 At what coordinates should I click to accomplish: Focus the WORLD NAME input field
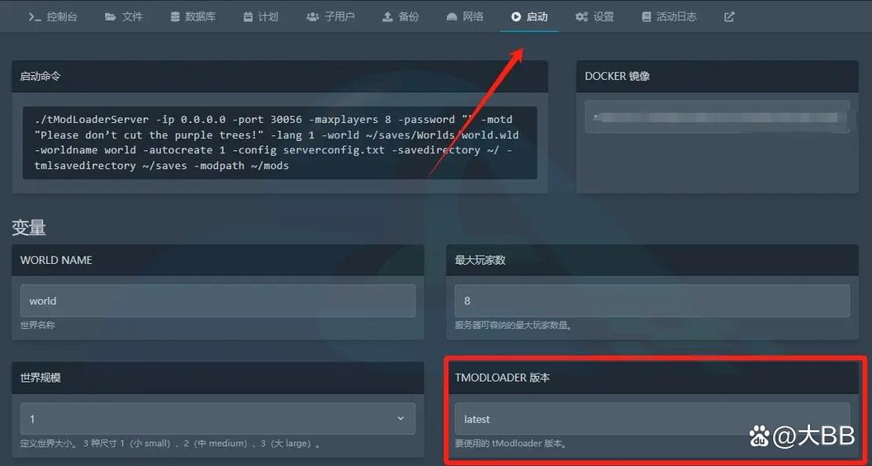click(x=218, y=301)
